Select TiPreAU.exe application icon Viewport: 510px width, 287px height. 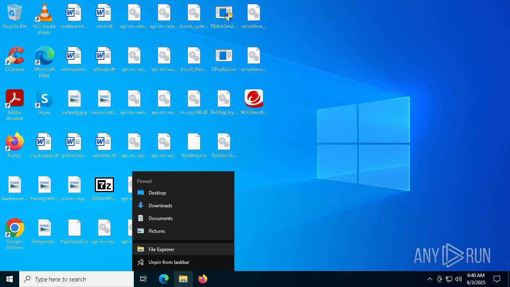click(x=224, y=59)
